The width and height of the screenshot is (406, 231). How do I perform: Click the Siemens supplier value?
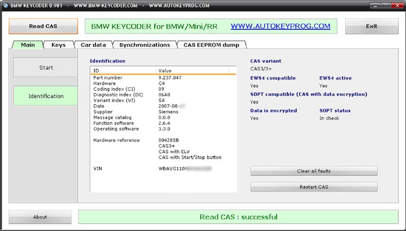coord(168,111)
